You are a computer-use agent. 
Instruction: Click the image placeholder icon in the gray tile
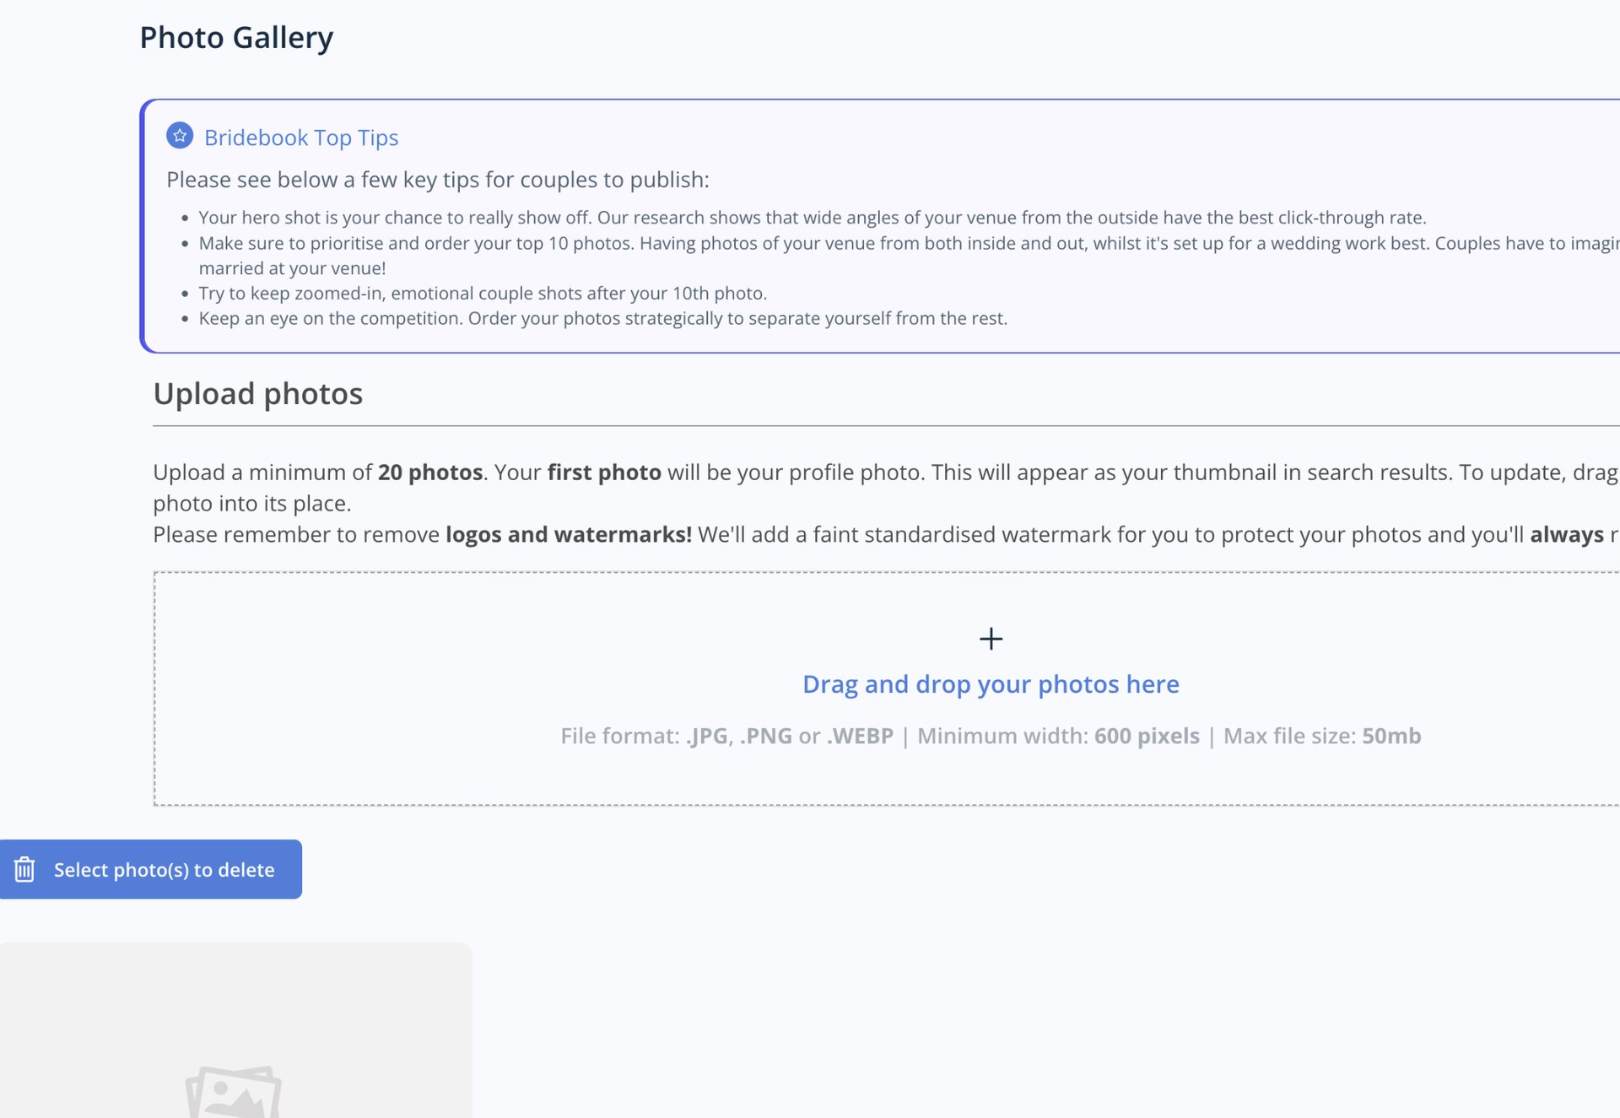(x=233, y=1094)
